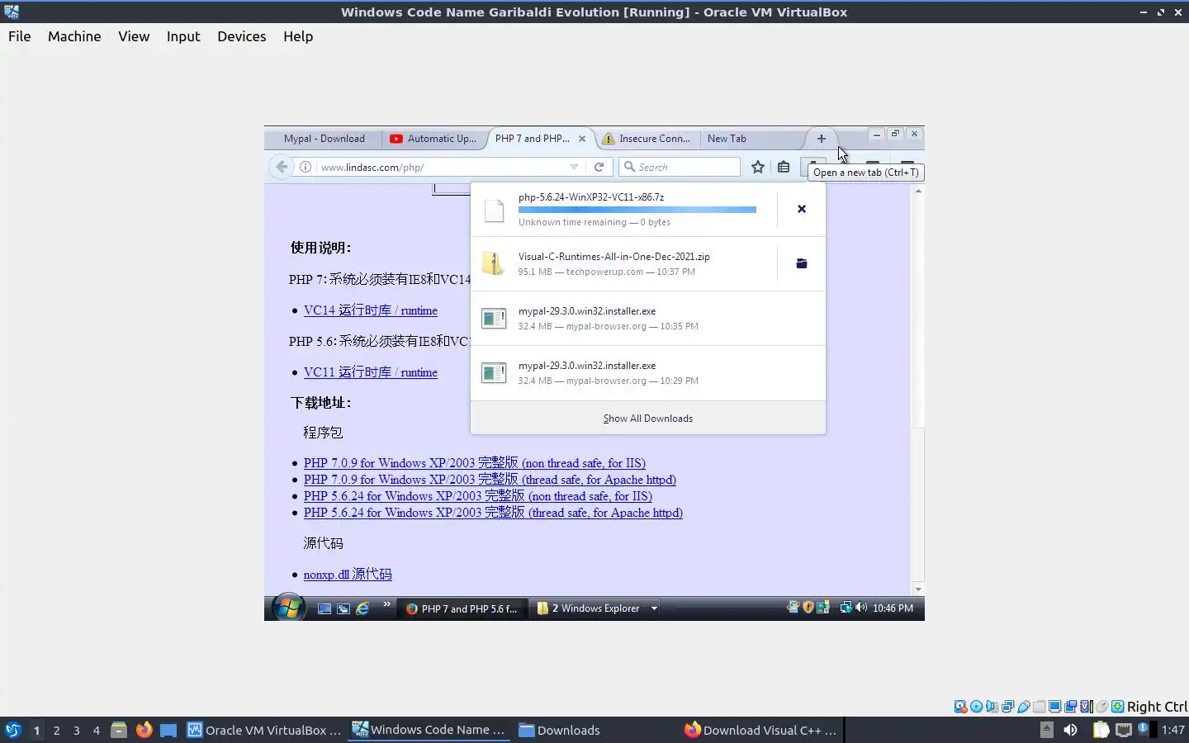The image size is (1189, 743).
Task: Open PHP 7.0.9 non thread safe IIS link
Action: [x=475, y=463]
